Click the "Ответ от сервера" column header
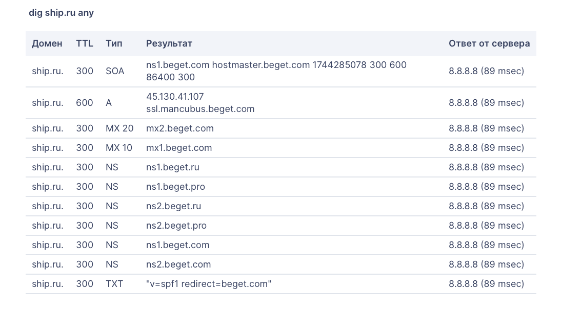562x311 pixels. [x=489, y=43]
